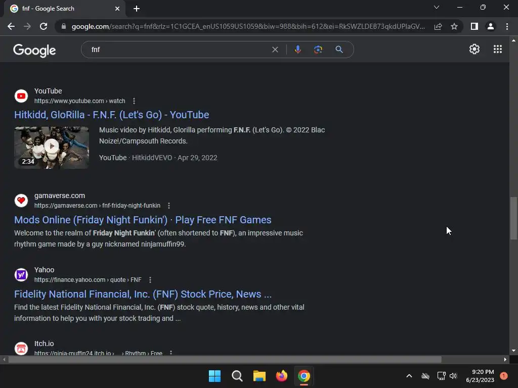Open Google quick settings gear
The width and height of the screenshot is (518, 388).
click(474, 49)
